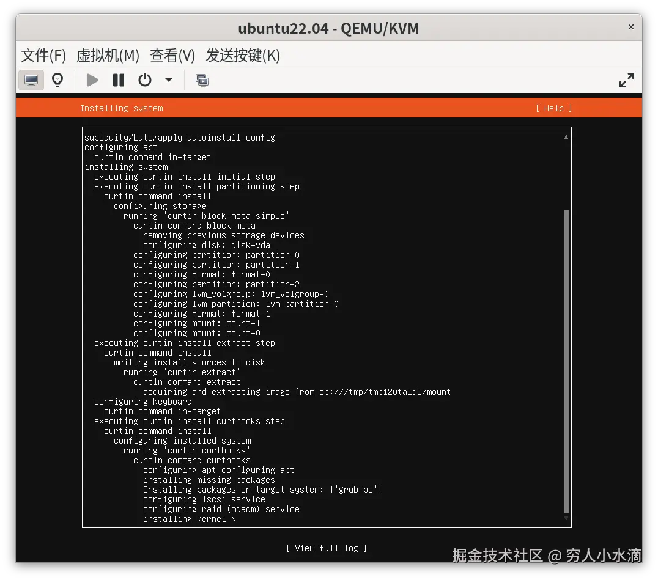The image size is (658, 580).
Task: Pause the virtual machine
Action: click(x=119, y=79)
